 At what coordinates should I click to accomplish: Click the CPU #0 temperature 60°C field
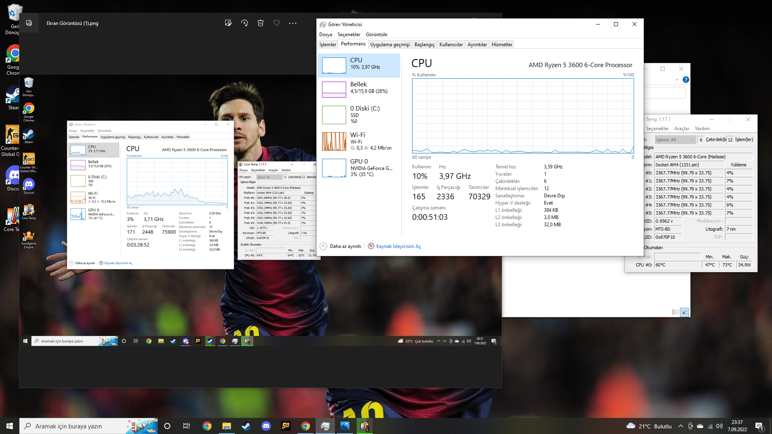[x=678, y=265]
